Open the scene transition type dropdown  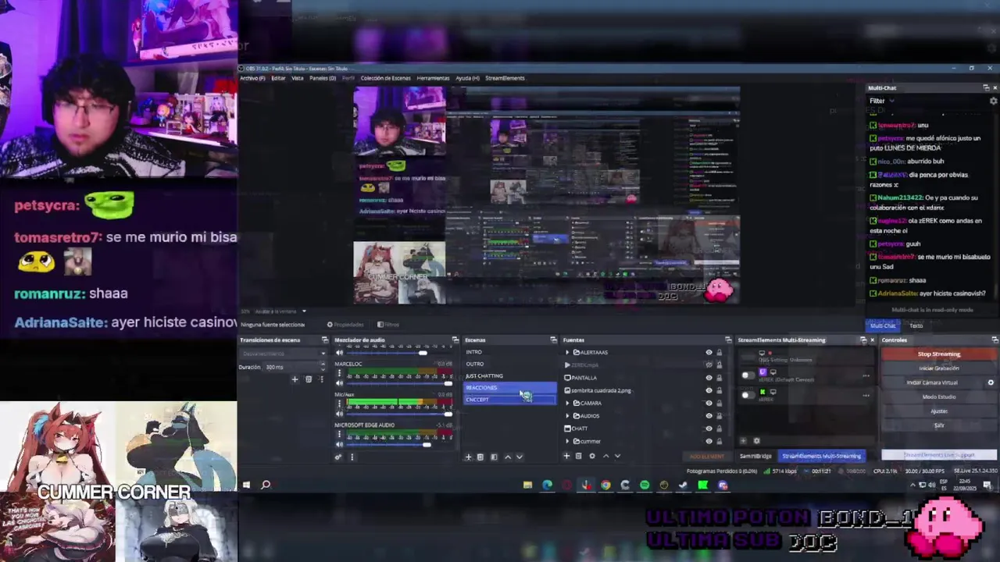[x=284, y=354]
